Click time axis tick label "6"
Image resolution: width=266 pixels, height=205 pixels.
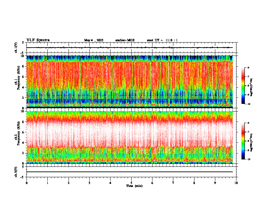tap(152, 183)
